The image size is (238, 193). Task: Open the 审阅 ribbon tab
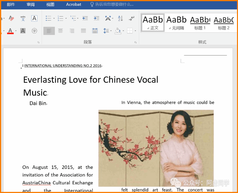(x=31, y=4)
